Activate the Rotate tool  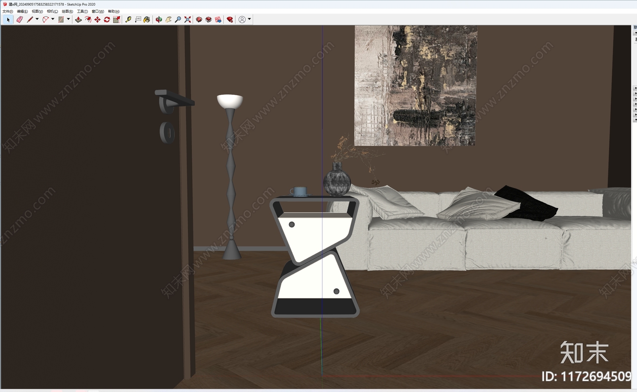(107, 20)
